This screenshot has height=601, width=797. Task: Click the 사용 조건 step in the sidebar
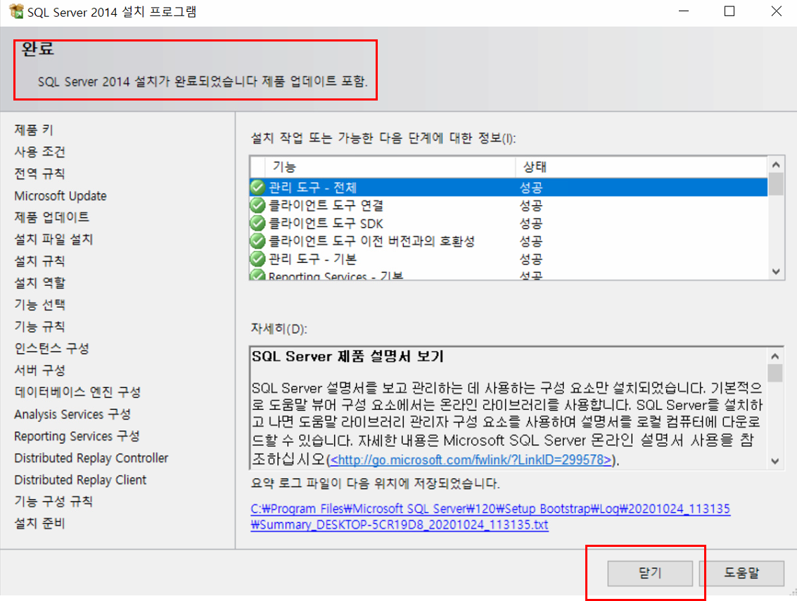[39, 152]
